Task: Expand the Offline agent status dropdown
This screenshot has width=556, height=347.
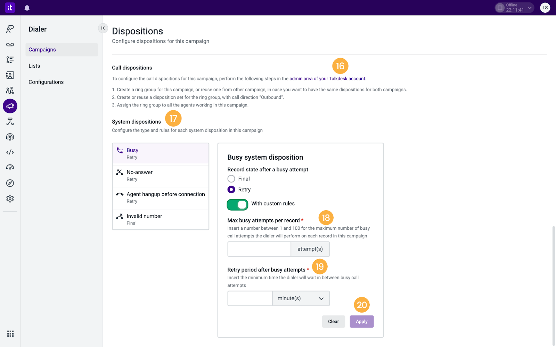Action: pos(514,8)
